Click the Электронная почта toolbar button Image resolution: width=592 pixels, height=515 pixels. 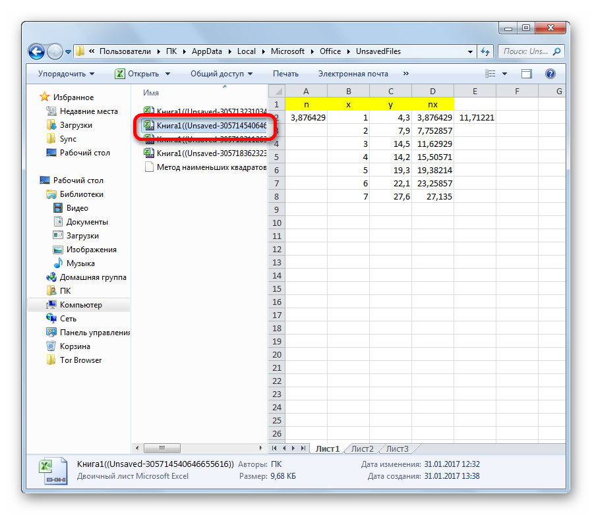pos(353,74)
